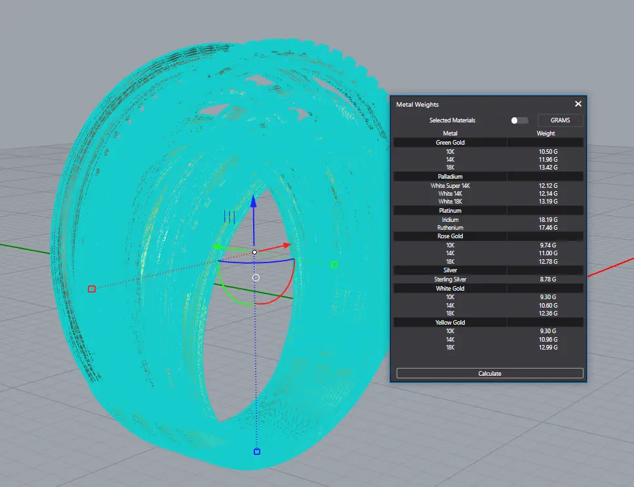The width and height of the screenshot is (634, 487).
Task: Click the Iridium row under Platinum
Action: tap(488, 219)
